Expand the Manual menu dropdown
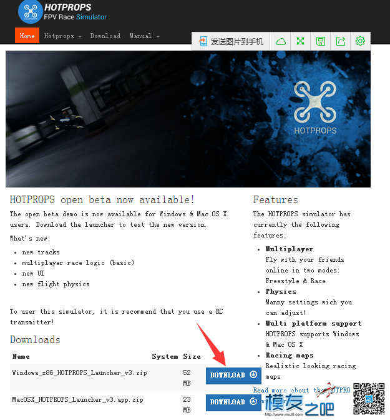Image resolution: width=390 pixels, height=420 pixels. (x=144, y=36)
